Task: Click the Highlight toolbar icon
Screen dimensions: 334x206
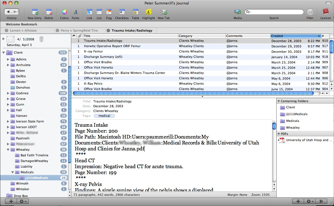Action: click(x=148, y=12)
